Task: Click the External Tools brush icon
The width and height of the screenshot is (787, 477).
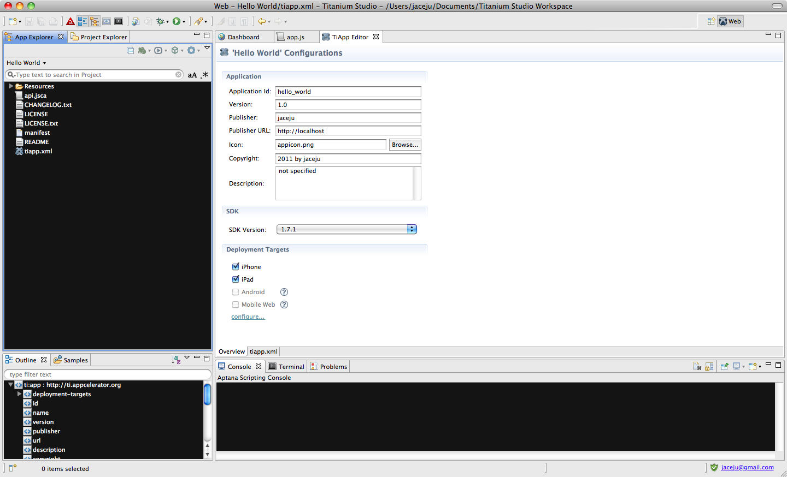Action: click(198, 21)
